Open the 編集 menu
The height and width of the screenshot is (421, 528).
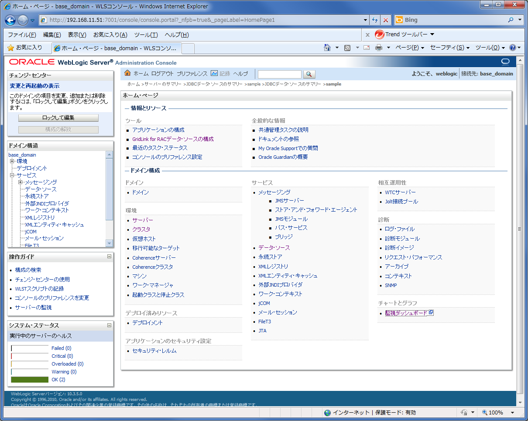coord(52,35)
